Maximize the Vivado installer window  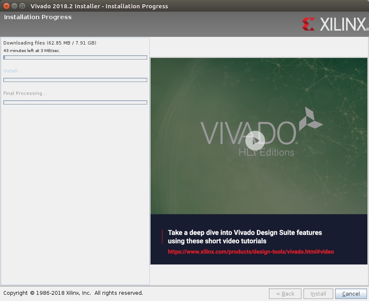click(x=22, y=6)
